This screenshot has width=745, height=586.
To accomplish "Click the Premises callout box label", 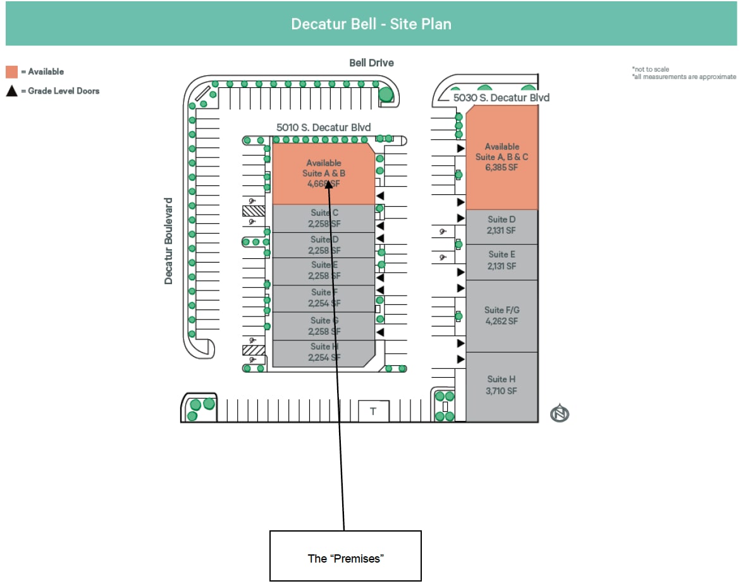I will (346, 558).
